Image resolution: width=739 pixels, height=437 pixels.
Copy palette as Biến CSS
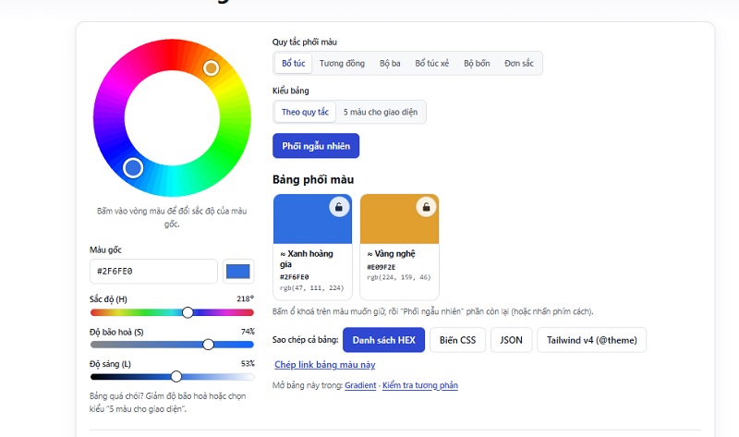457,340
